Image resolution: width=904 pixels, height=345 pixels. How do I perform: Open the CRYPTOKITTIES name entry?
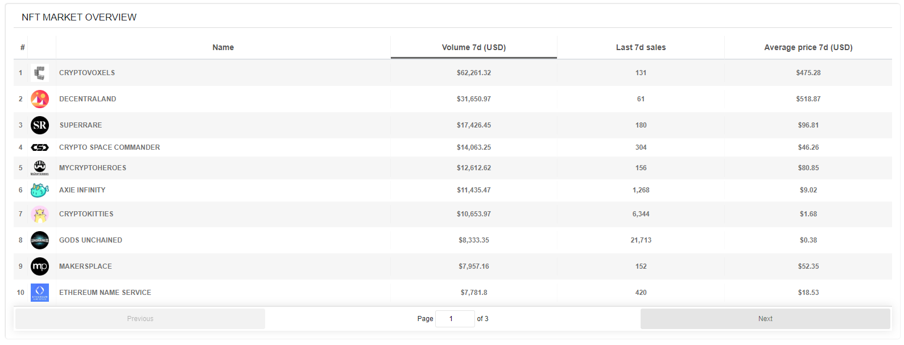pos(86,214)
